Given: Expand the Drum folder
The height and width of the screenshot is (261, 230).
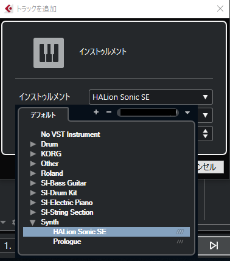Looking at the screenshot, I should pos(33,144).
